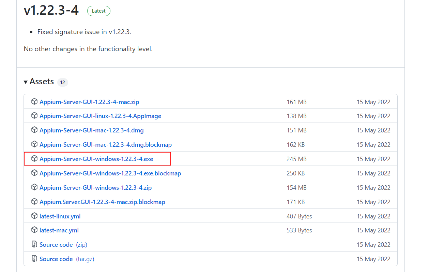Image resolution: width=429 pixels, height=272 pixels.
Task: Open the mac dmg.blockmap file link
Action: (106, 145)
